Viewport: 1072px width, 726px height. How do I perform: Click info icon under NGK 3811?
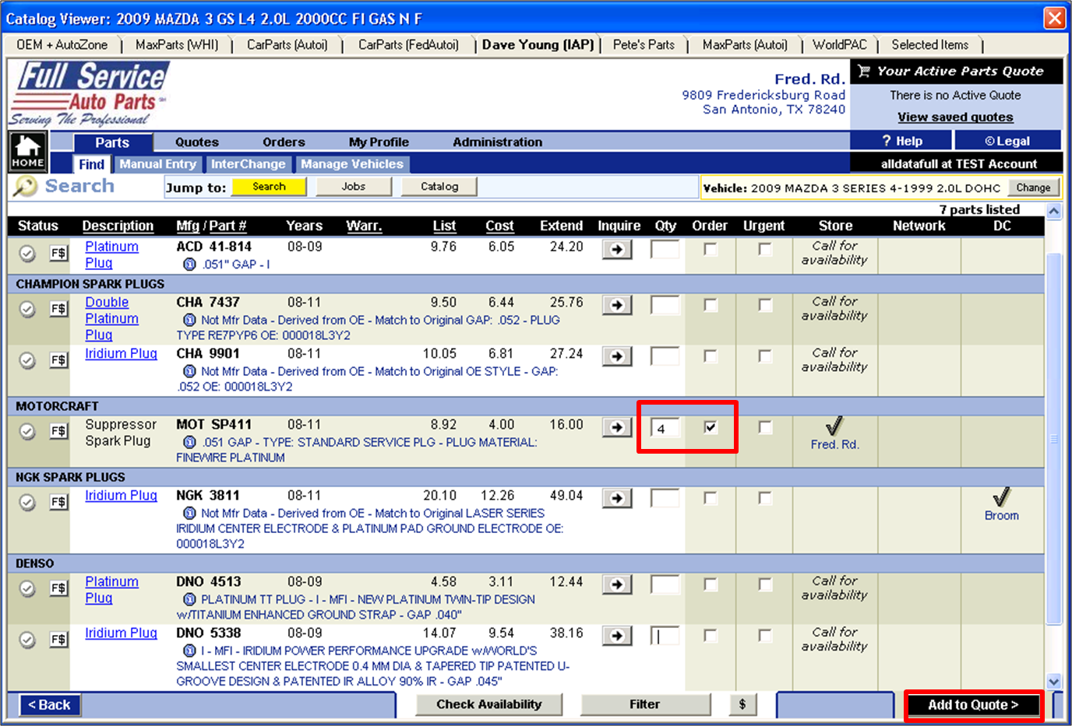(x=189, y=513)
